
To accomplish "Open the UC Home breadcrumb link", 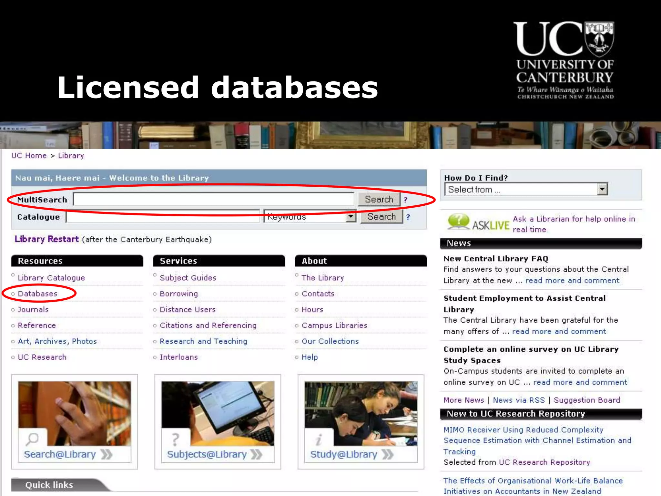I will click(29, 156).
